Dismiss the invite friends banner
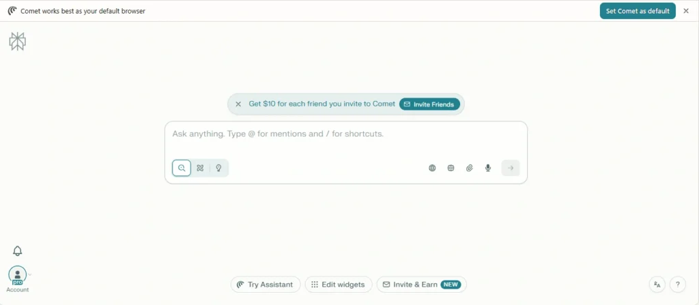 [x=238, y=104]
